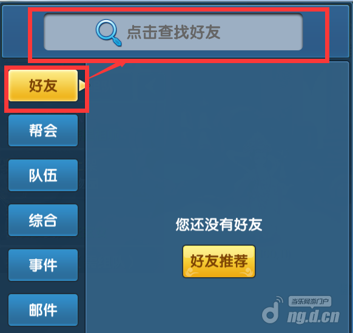Click the dark header bar left of search box
The width and height of the screenshot is (353, 333).
(x=15, y=32)
